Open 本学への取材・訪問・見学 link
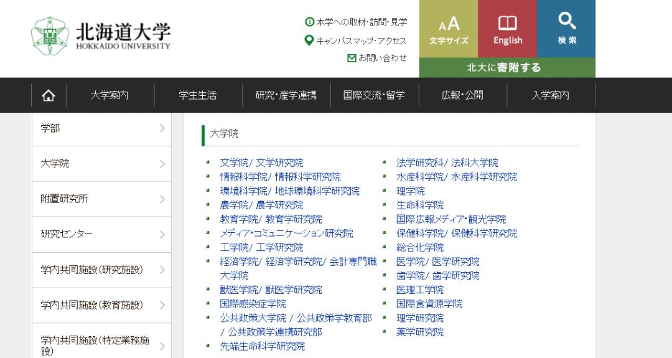Viewport: 672px width, 358px height. [362, 21]
